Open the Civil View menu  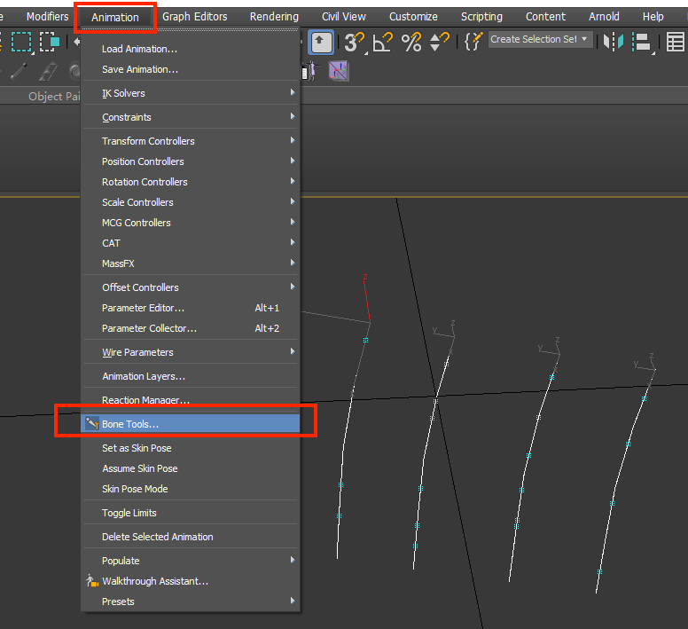pyautogui.click(x=344, y=17)
